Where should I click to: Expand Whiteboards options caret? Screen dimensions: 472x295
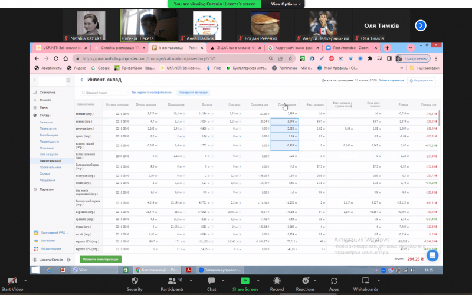[378, 281]
